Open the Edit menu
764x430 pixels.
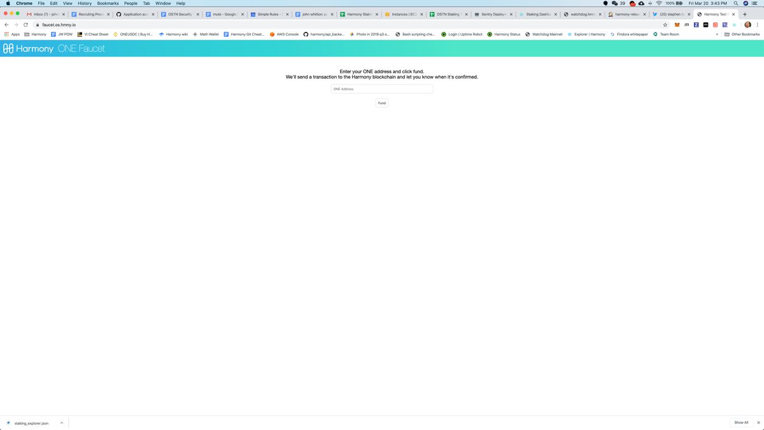coord(54,3)
